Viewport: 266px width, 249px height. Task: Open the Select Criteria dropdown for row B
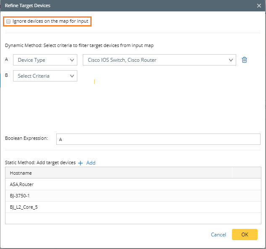(45, 76)
